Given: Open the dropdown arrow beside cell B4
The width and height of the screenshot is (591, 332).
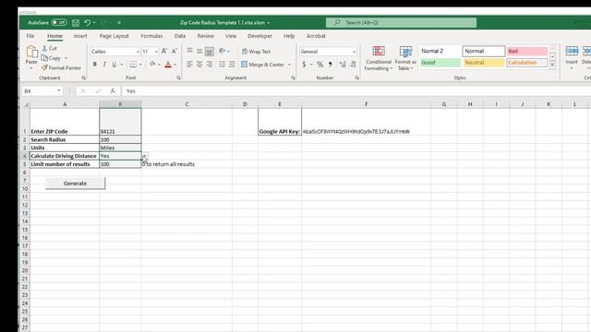Looking at the screenshot, I should click(145, 156).
